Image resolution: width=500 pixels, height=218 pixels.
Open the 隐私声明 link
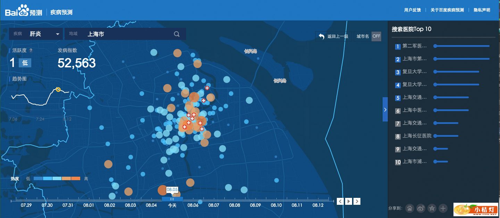click(x=482, y=10)
